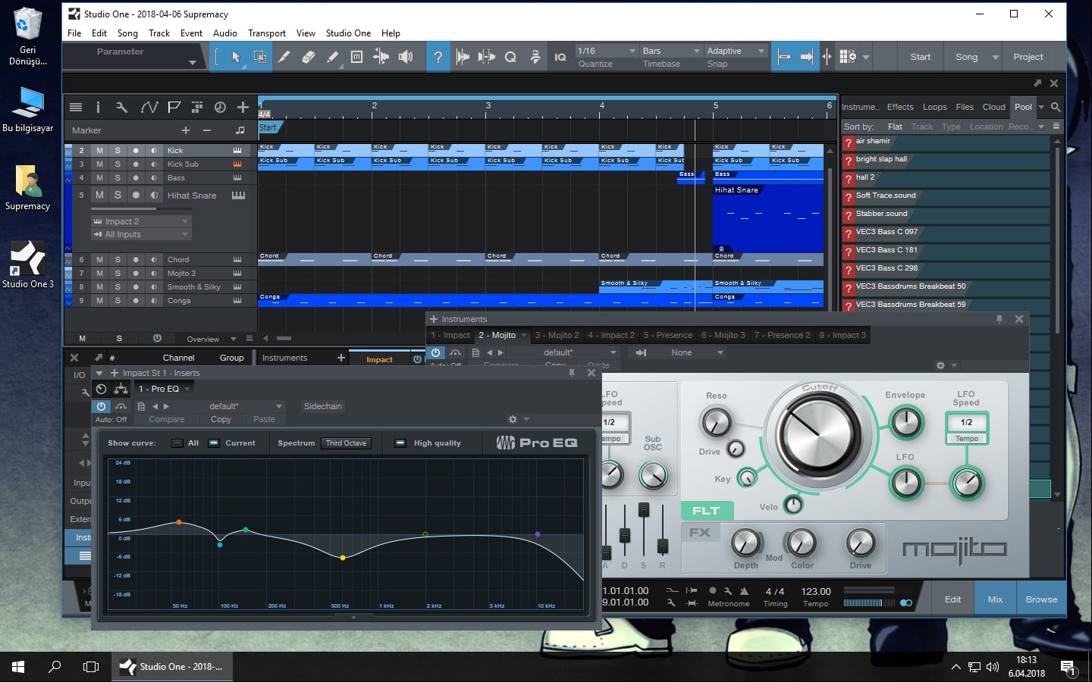Open the browser search magnifier icon

tap(1056, 107)
